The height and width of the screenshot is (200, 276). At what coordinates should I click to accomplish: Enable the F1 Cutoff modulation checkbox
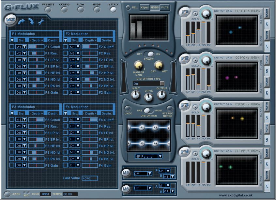tap(12, 47)
